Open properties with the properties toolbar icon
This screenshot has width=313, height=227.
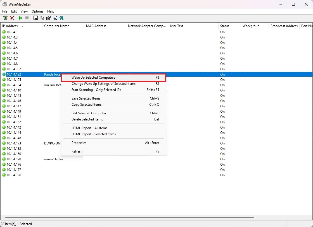[x=48, y=18]
